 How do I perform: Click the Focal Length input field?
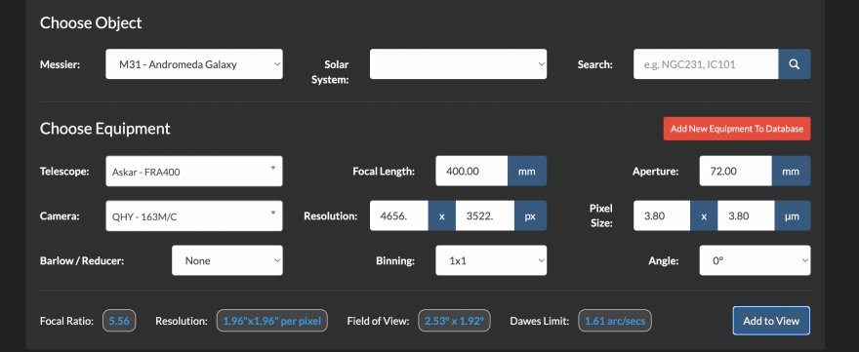(471, 171)
